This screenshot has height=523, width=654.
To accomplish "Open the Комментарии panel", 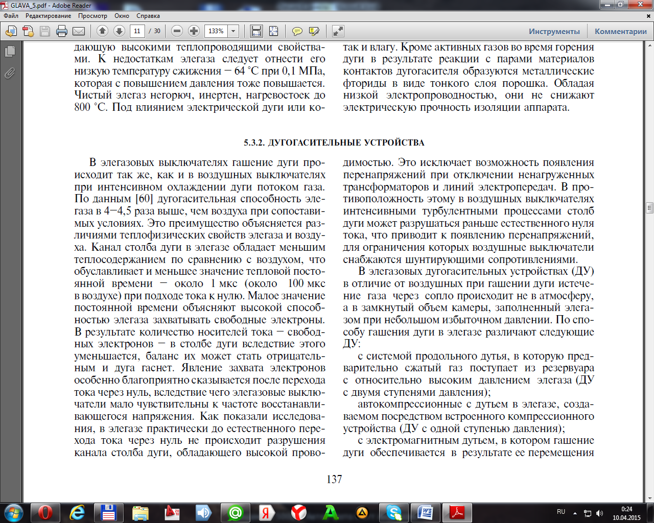I will pyautogui.click(x=620, y=31).
